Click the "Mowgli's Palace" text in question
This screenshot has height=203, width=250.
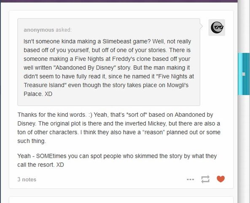106,89
